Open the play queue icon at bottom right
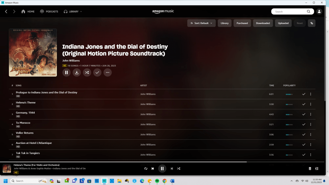This screenshot has width=329, height=185. pyautogui.click(x=317, y=169)
